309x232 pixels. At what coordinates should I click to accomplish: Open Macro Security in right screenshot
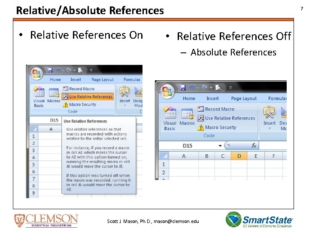(x=217, y=128)
